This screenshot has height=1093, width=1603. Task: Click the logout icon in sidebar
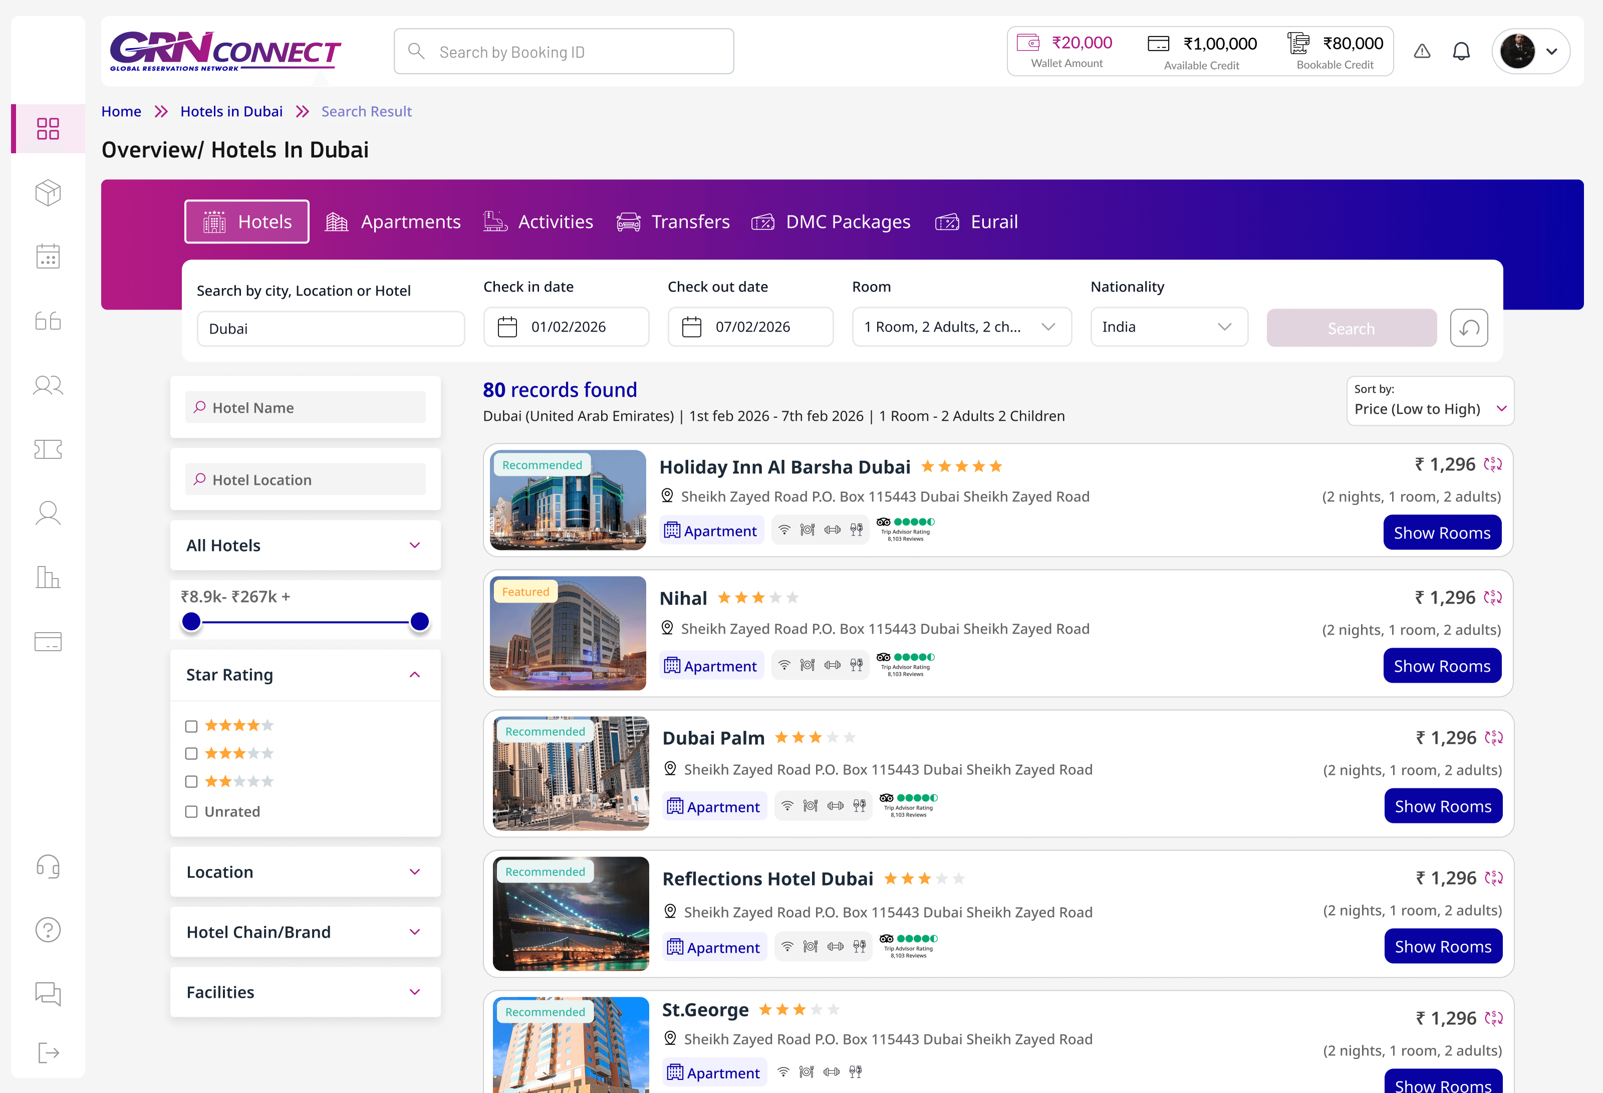(x=48, y=1052)
